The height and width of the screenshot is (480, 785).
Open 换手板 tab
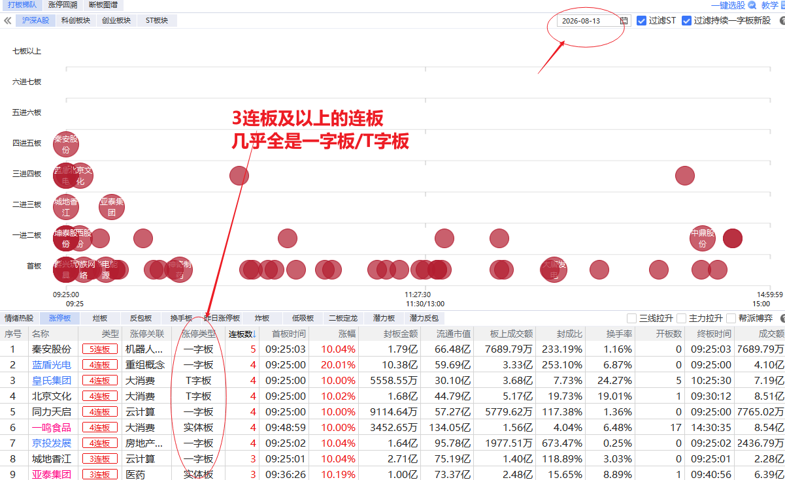coord(181,318)
